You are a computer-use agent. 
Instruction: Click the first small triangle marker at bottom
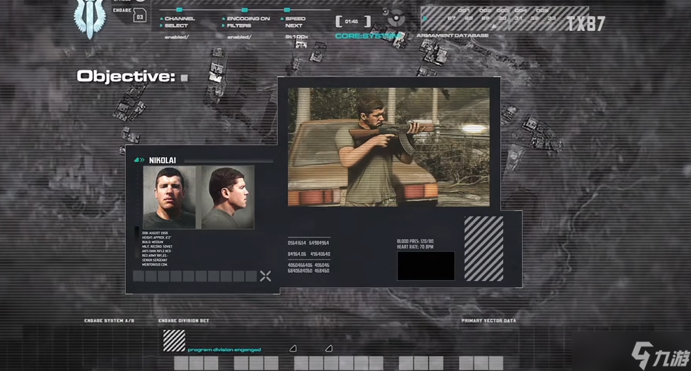tap(293, 348)
